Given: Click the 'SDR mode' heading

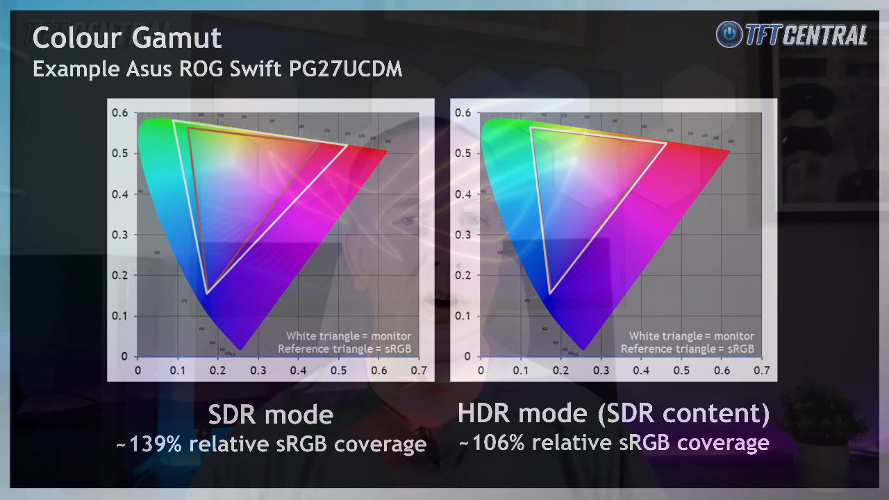Looking at the screenshot, I should tap(271, 415).
